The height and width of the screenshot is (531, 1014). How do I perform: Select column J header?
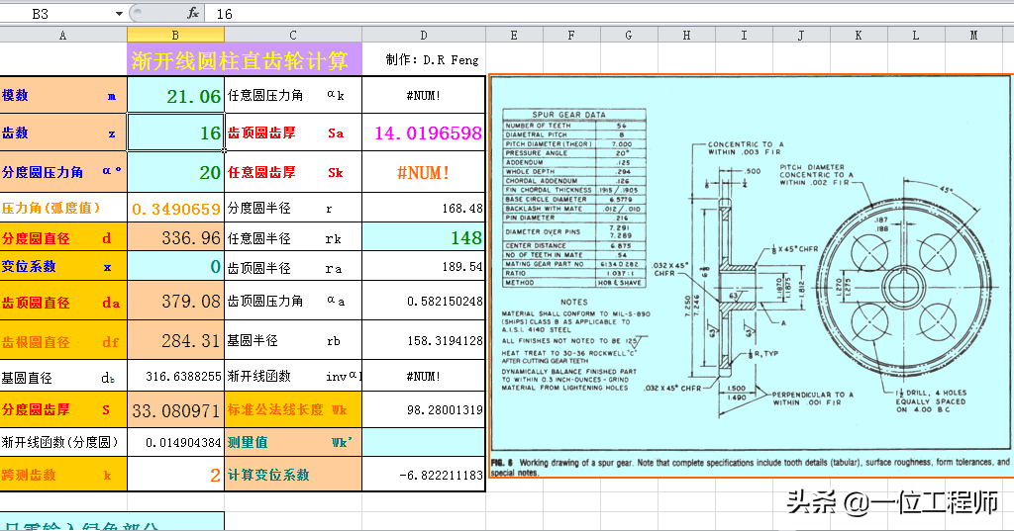pyautogui.click(x=801, y=35)
